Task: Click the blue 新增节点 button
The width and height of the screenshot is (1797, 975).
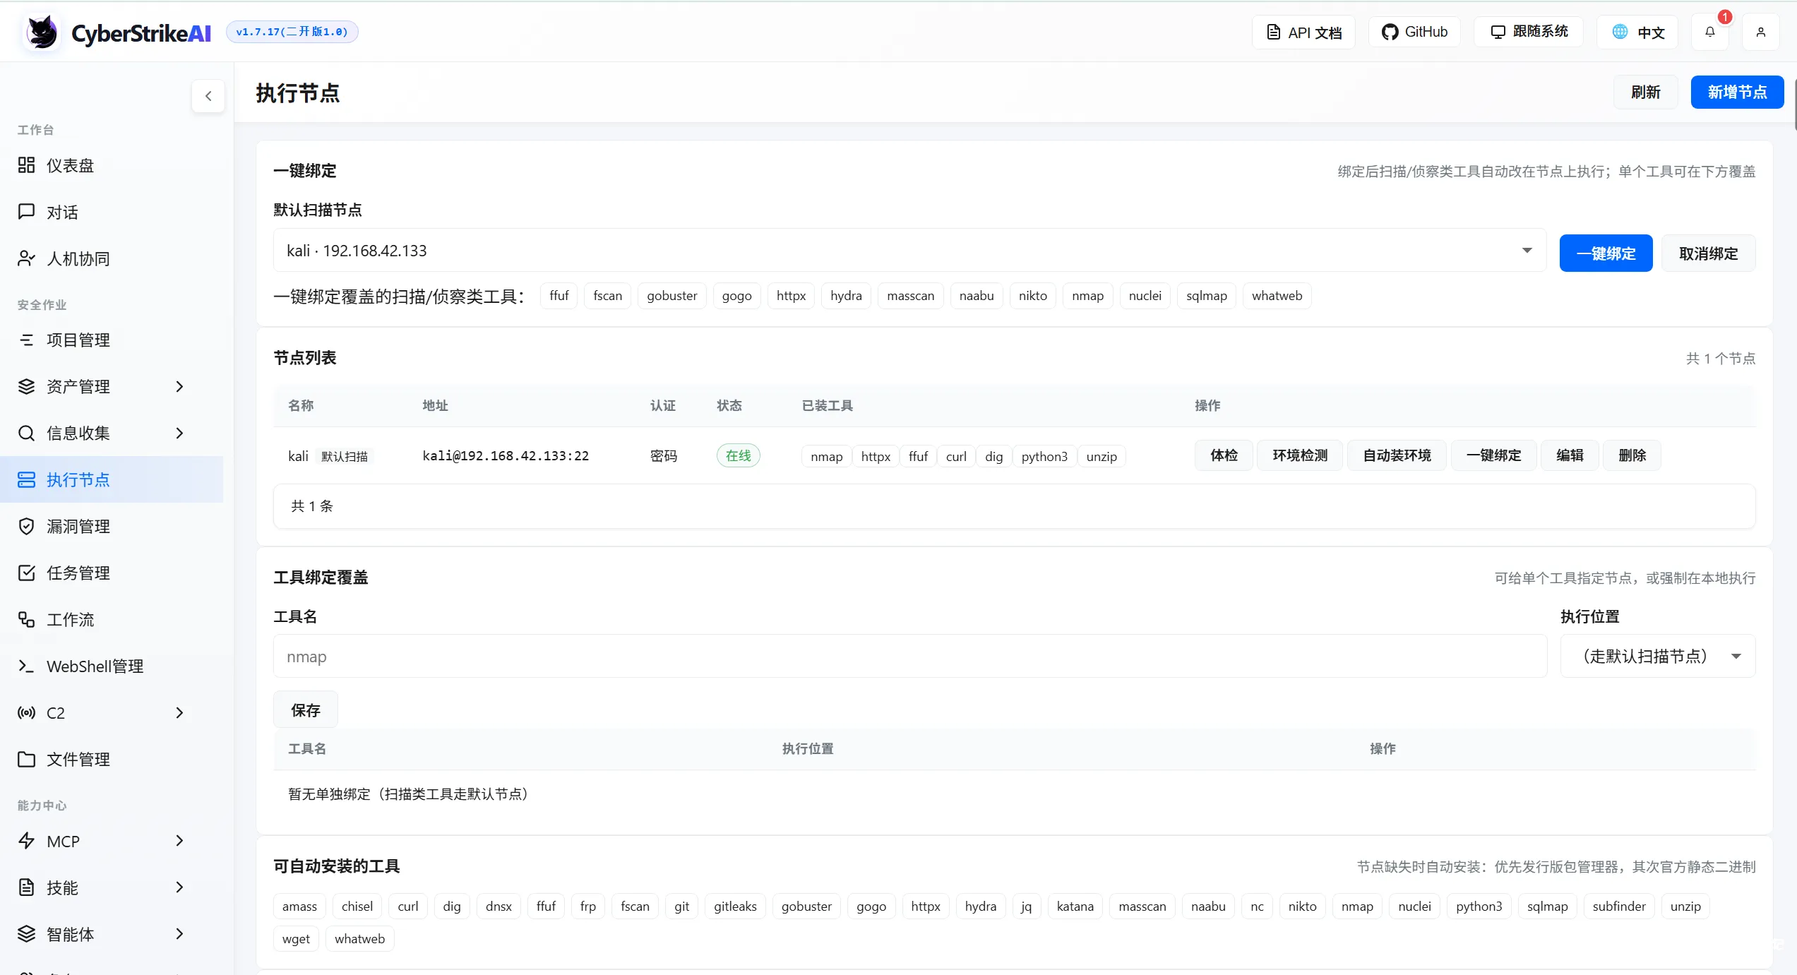Action: (1737, 92)
